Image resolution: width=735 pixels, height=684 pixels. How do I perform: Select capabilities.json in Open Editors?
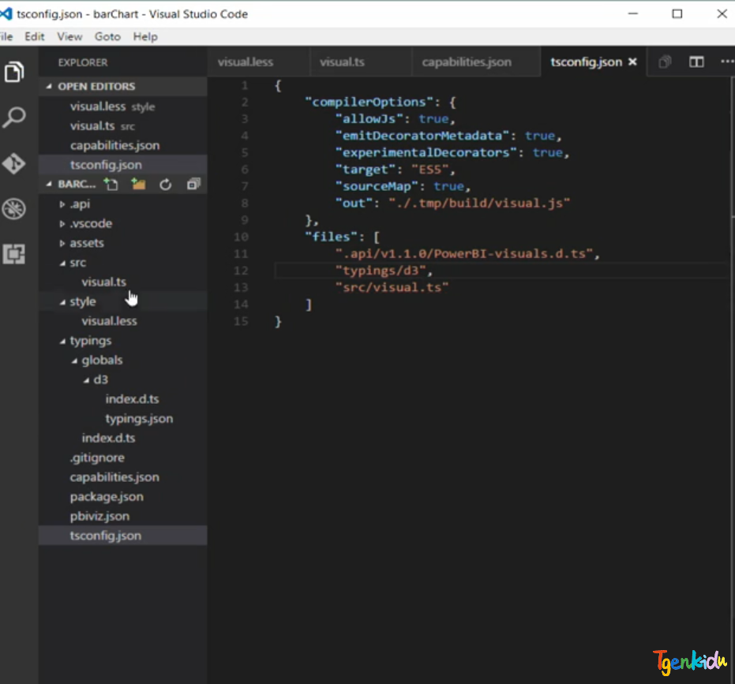tap(123, 145)
